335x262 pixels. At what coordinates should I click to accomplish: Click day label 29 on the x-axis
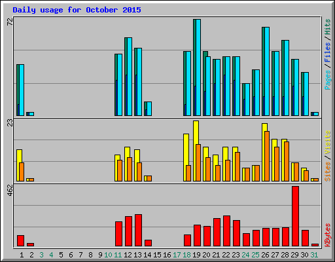294,255
